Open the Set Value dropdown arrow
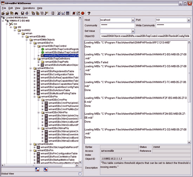 coord(133,31)
